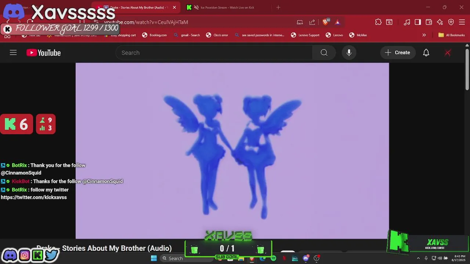Screen dimensions: 470x264
Task: Switch to Ice Poseidon Stream Kick tab
Action: pyautogui.click(x=227, y=7)
